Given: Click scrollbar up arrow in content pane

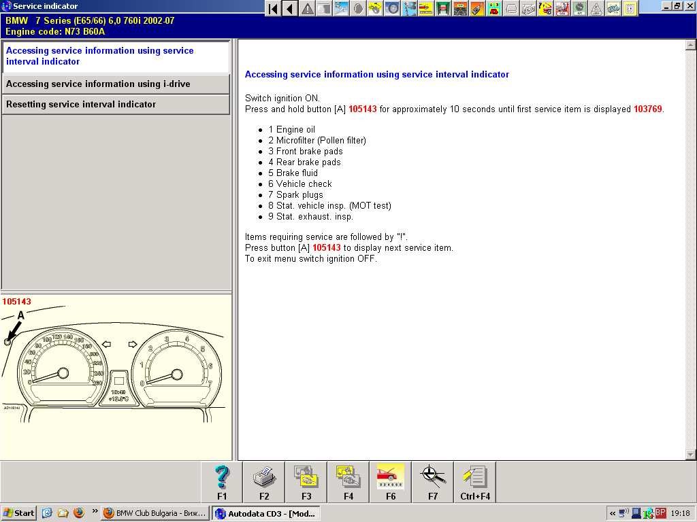Looking at the screenshot, I should (690, 44).
